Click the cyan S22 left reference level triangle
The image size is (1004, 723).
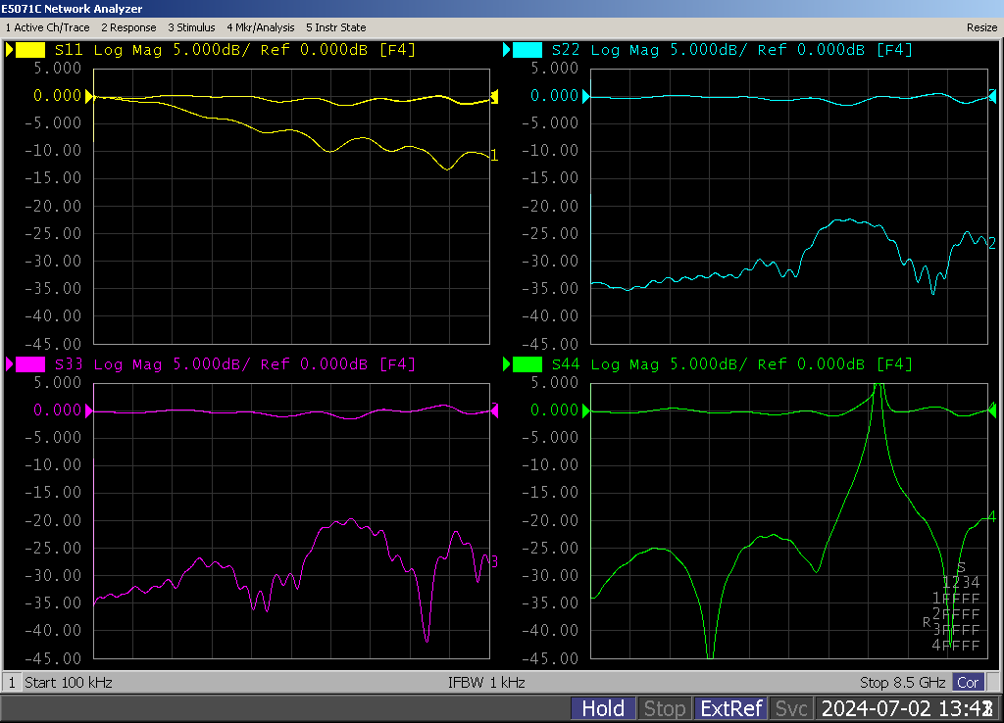coord(586,96)
